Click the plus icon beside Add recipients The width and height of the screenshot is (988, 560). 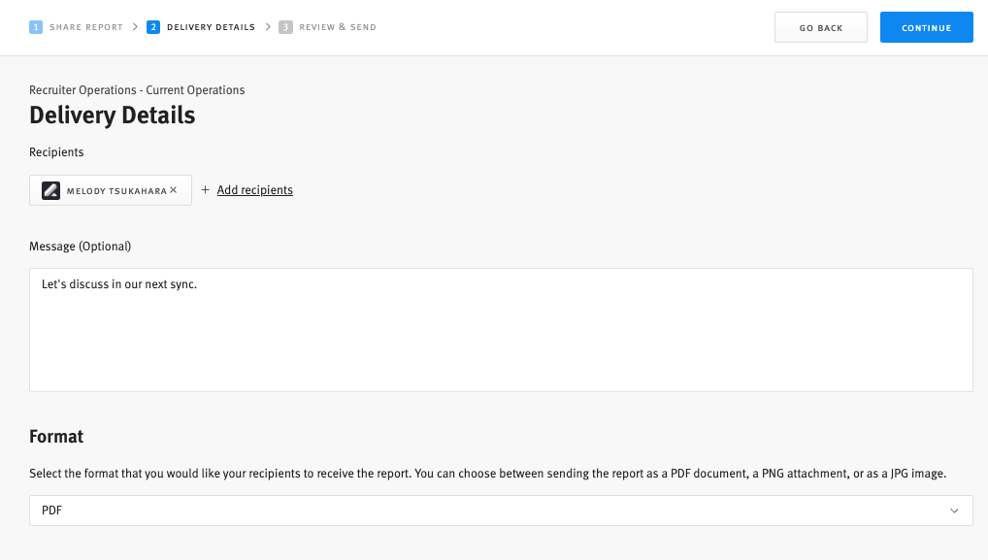tap(205, 190)
